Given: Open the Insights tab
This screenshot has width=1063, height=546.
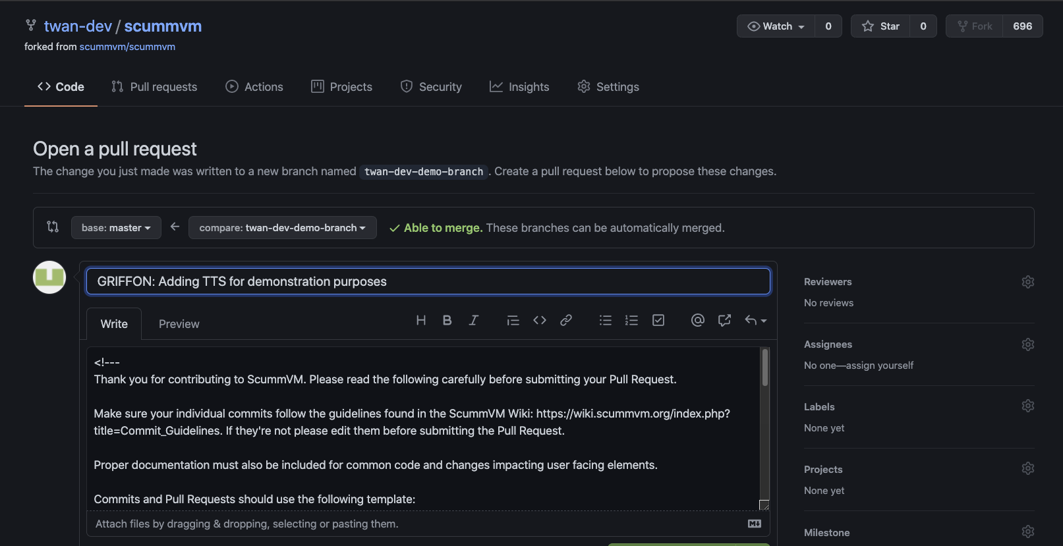Looking at the screenshot, I should pyautogui.click(x=519, y=87).
